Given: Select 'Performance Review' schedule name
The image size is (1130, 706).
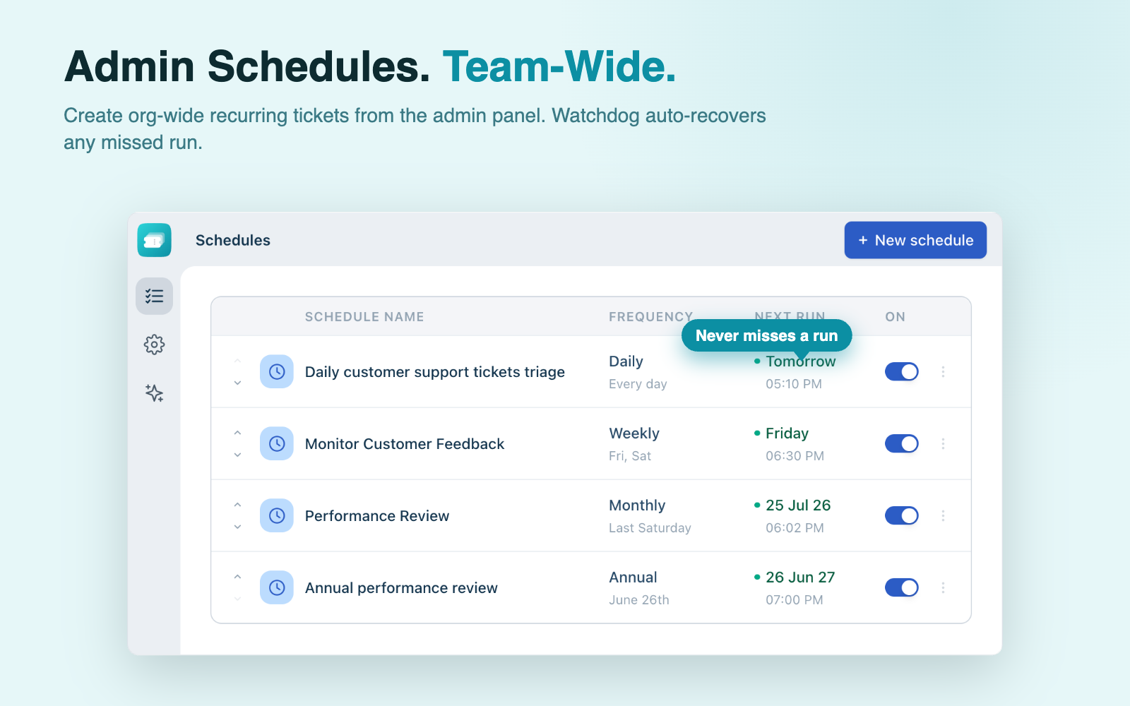Looking at the screenshot, I should click(377, 516).
